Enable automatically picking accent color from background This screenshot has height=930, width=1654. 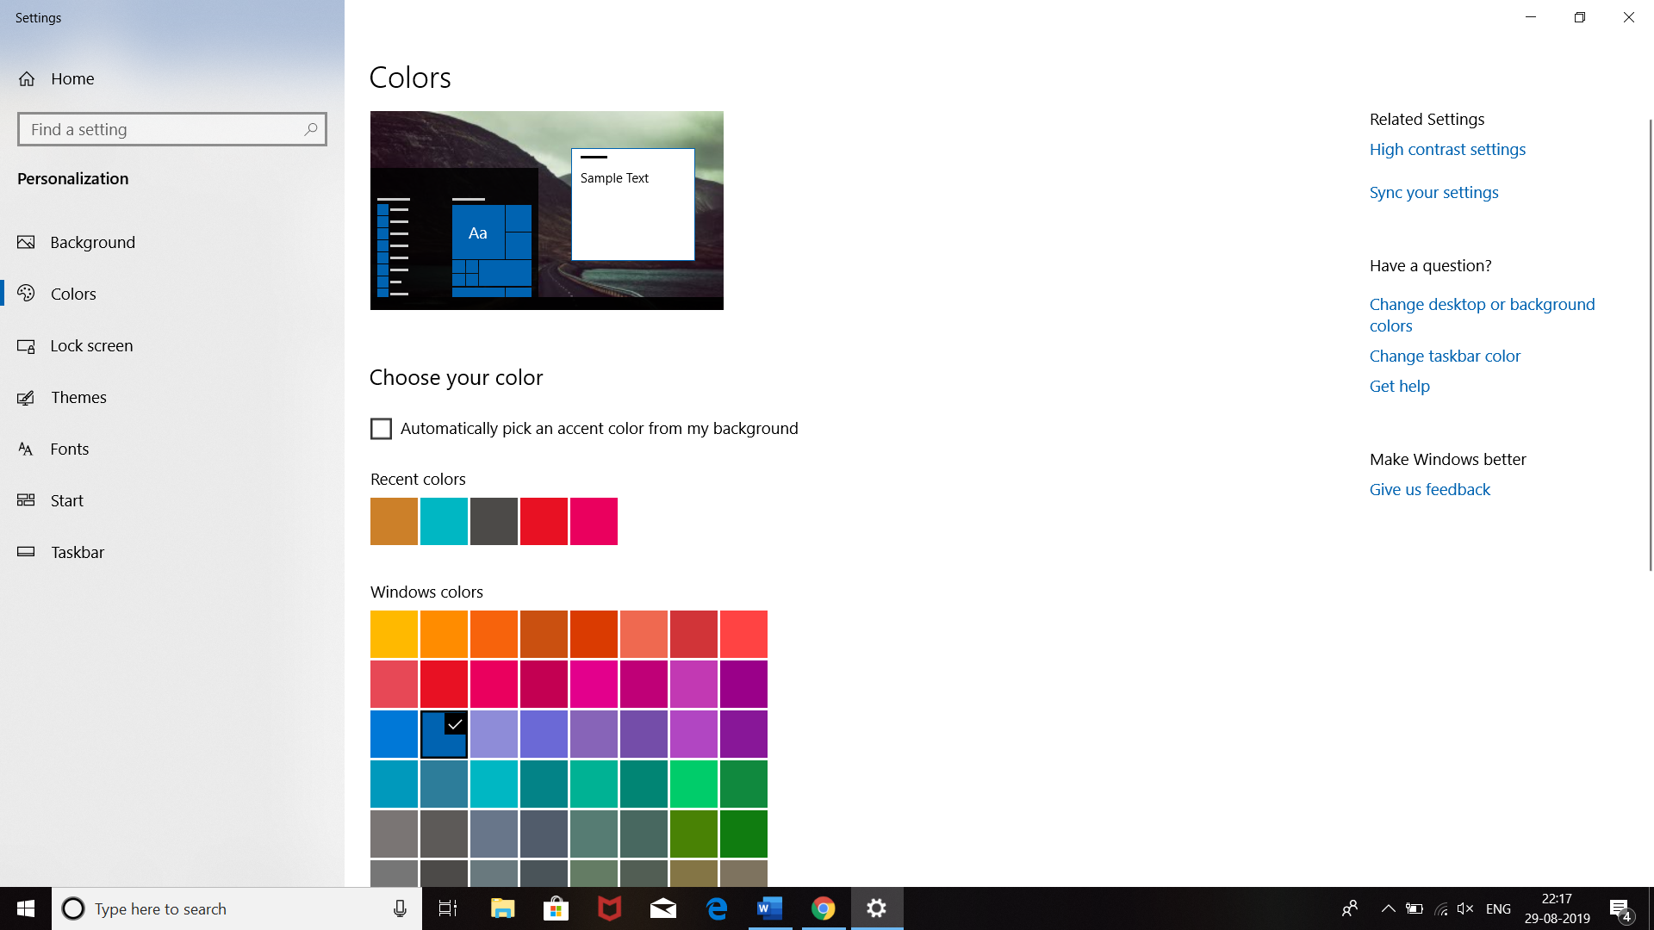[x=381, y=428]
